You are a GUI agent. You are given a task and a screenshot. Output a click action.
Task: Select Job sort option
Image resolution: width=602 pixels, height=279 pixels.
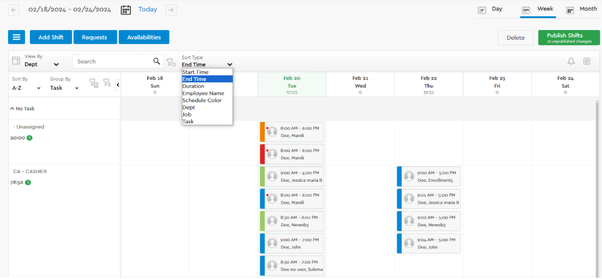click(x=207, y=114)
